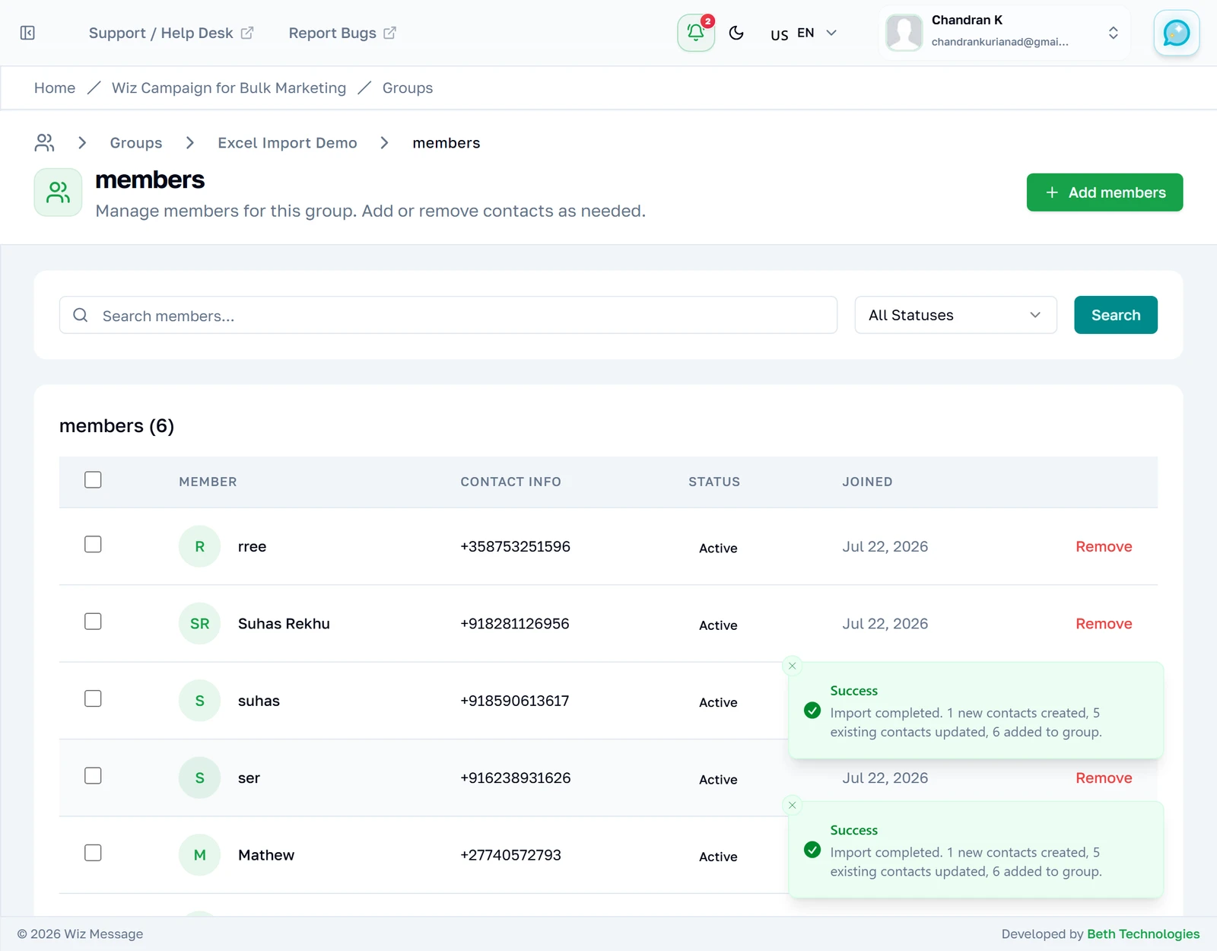Screen dimensions: 1217x951
Task: Open the chat assistant icon
Action: pos(1176,33)
